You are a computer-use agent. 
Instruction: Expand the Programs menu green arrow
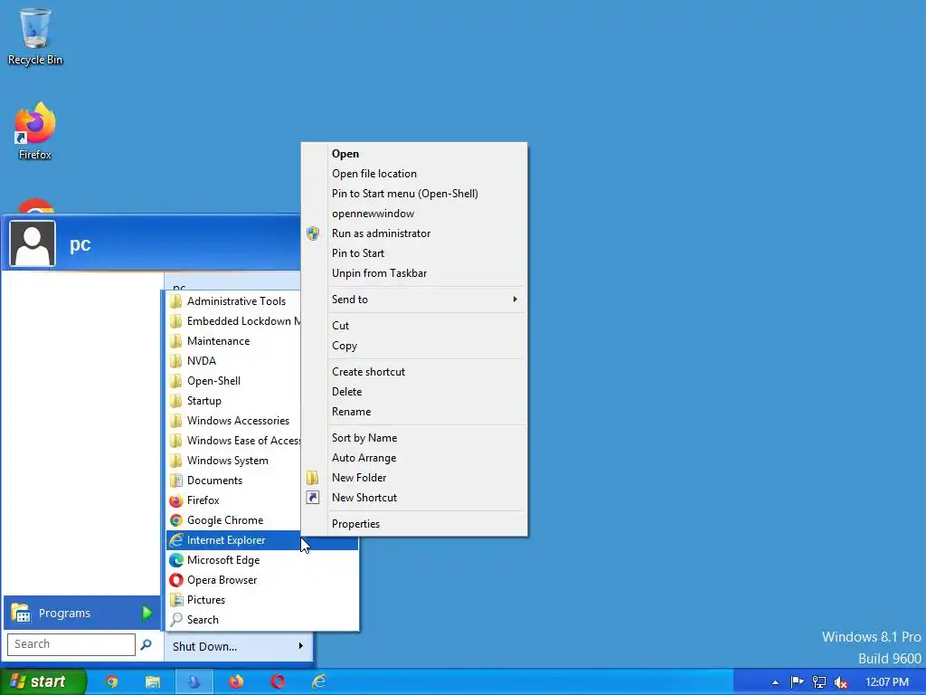click(147, 614)
